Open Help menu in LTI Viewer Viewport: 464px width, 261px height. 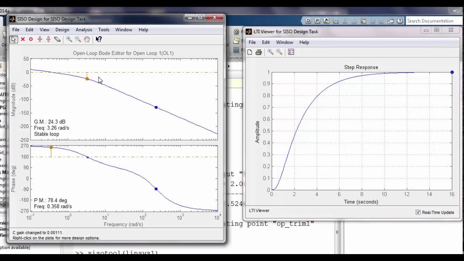tap(304, 42)
